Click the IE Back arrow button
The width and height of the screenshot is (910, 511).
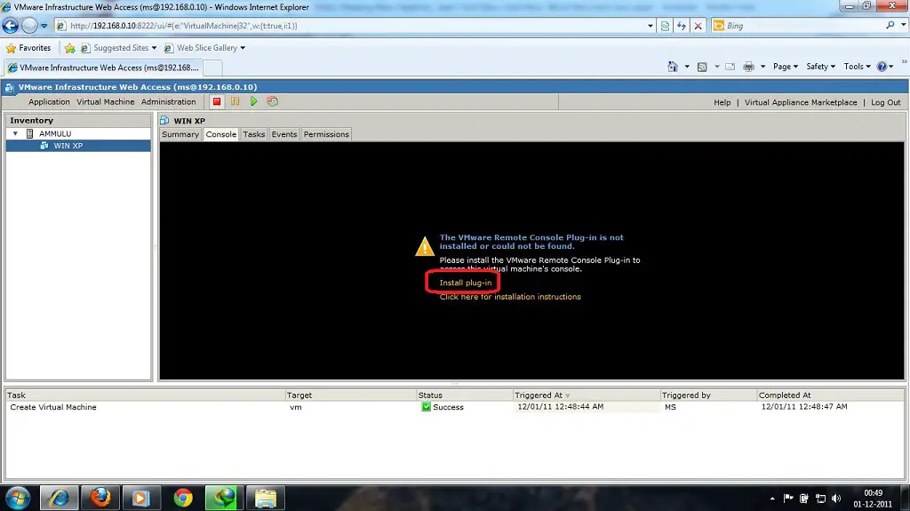[x=11, y=26]
